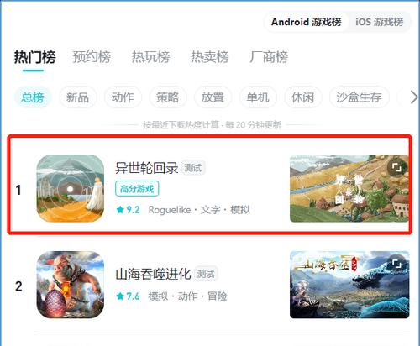The image size is (420, 346).
Task: Switch to Android 游戏榜
Action: click(x=307, y=22)
